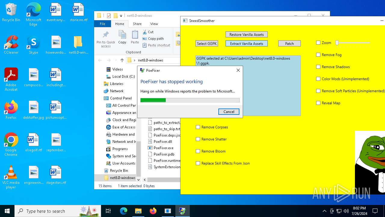Launch CCleaner from the desktop shortcut

click(11, 45)
